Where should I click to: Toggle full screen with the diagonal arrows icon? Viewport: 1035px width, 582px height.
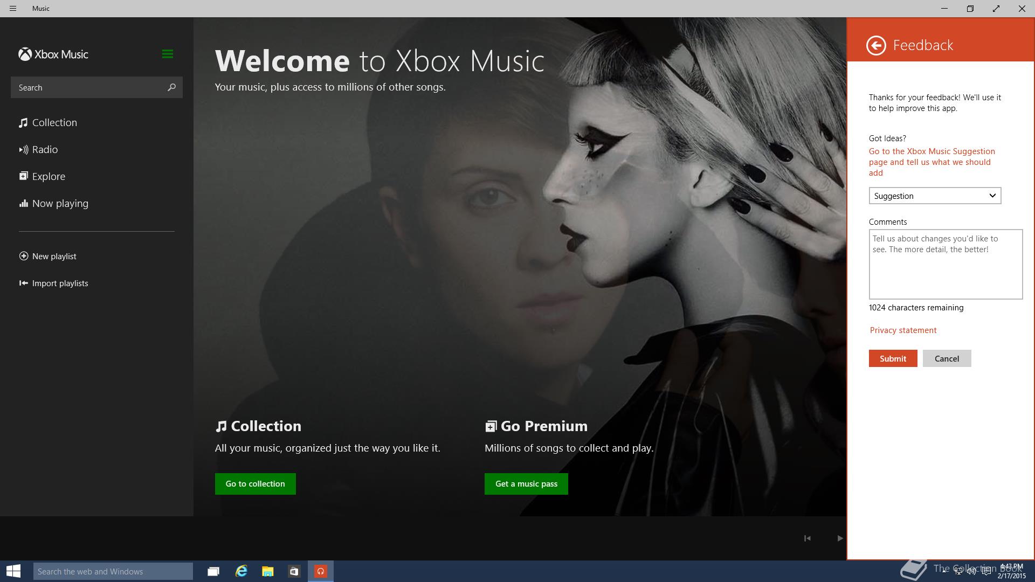(996, 9)
